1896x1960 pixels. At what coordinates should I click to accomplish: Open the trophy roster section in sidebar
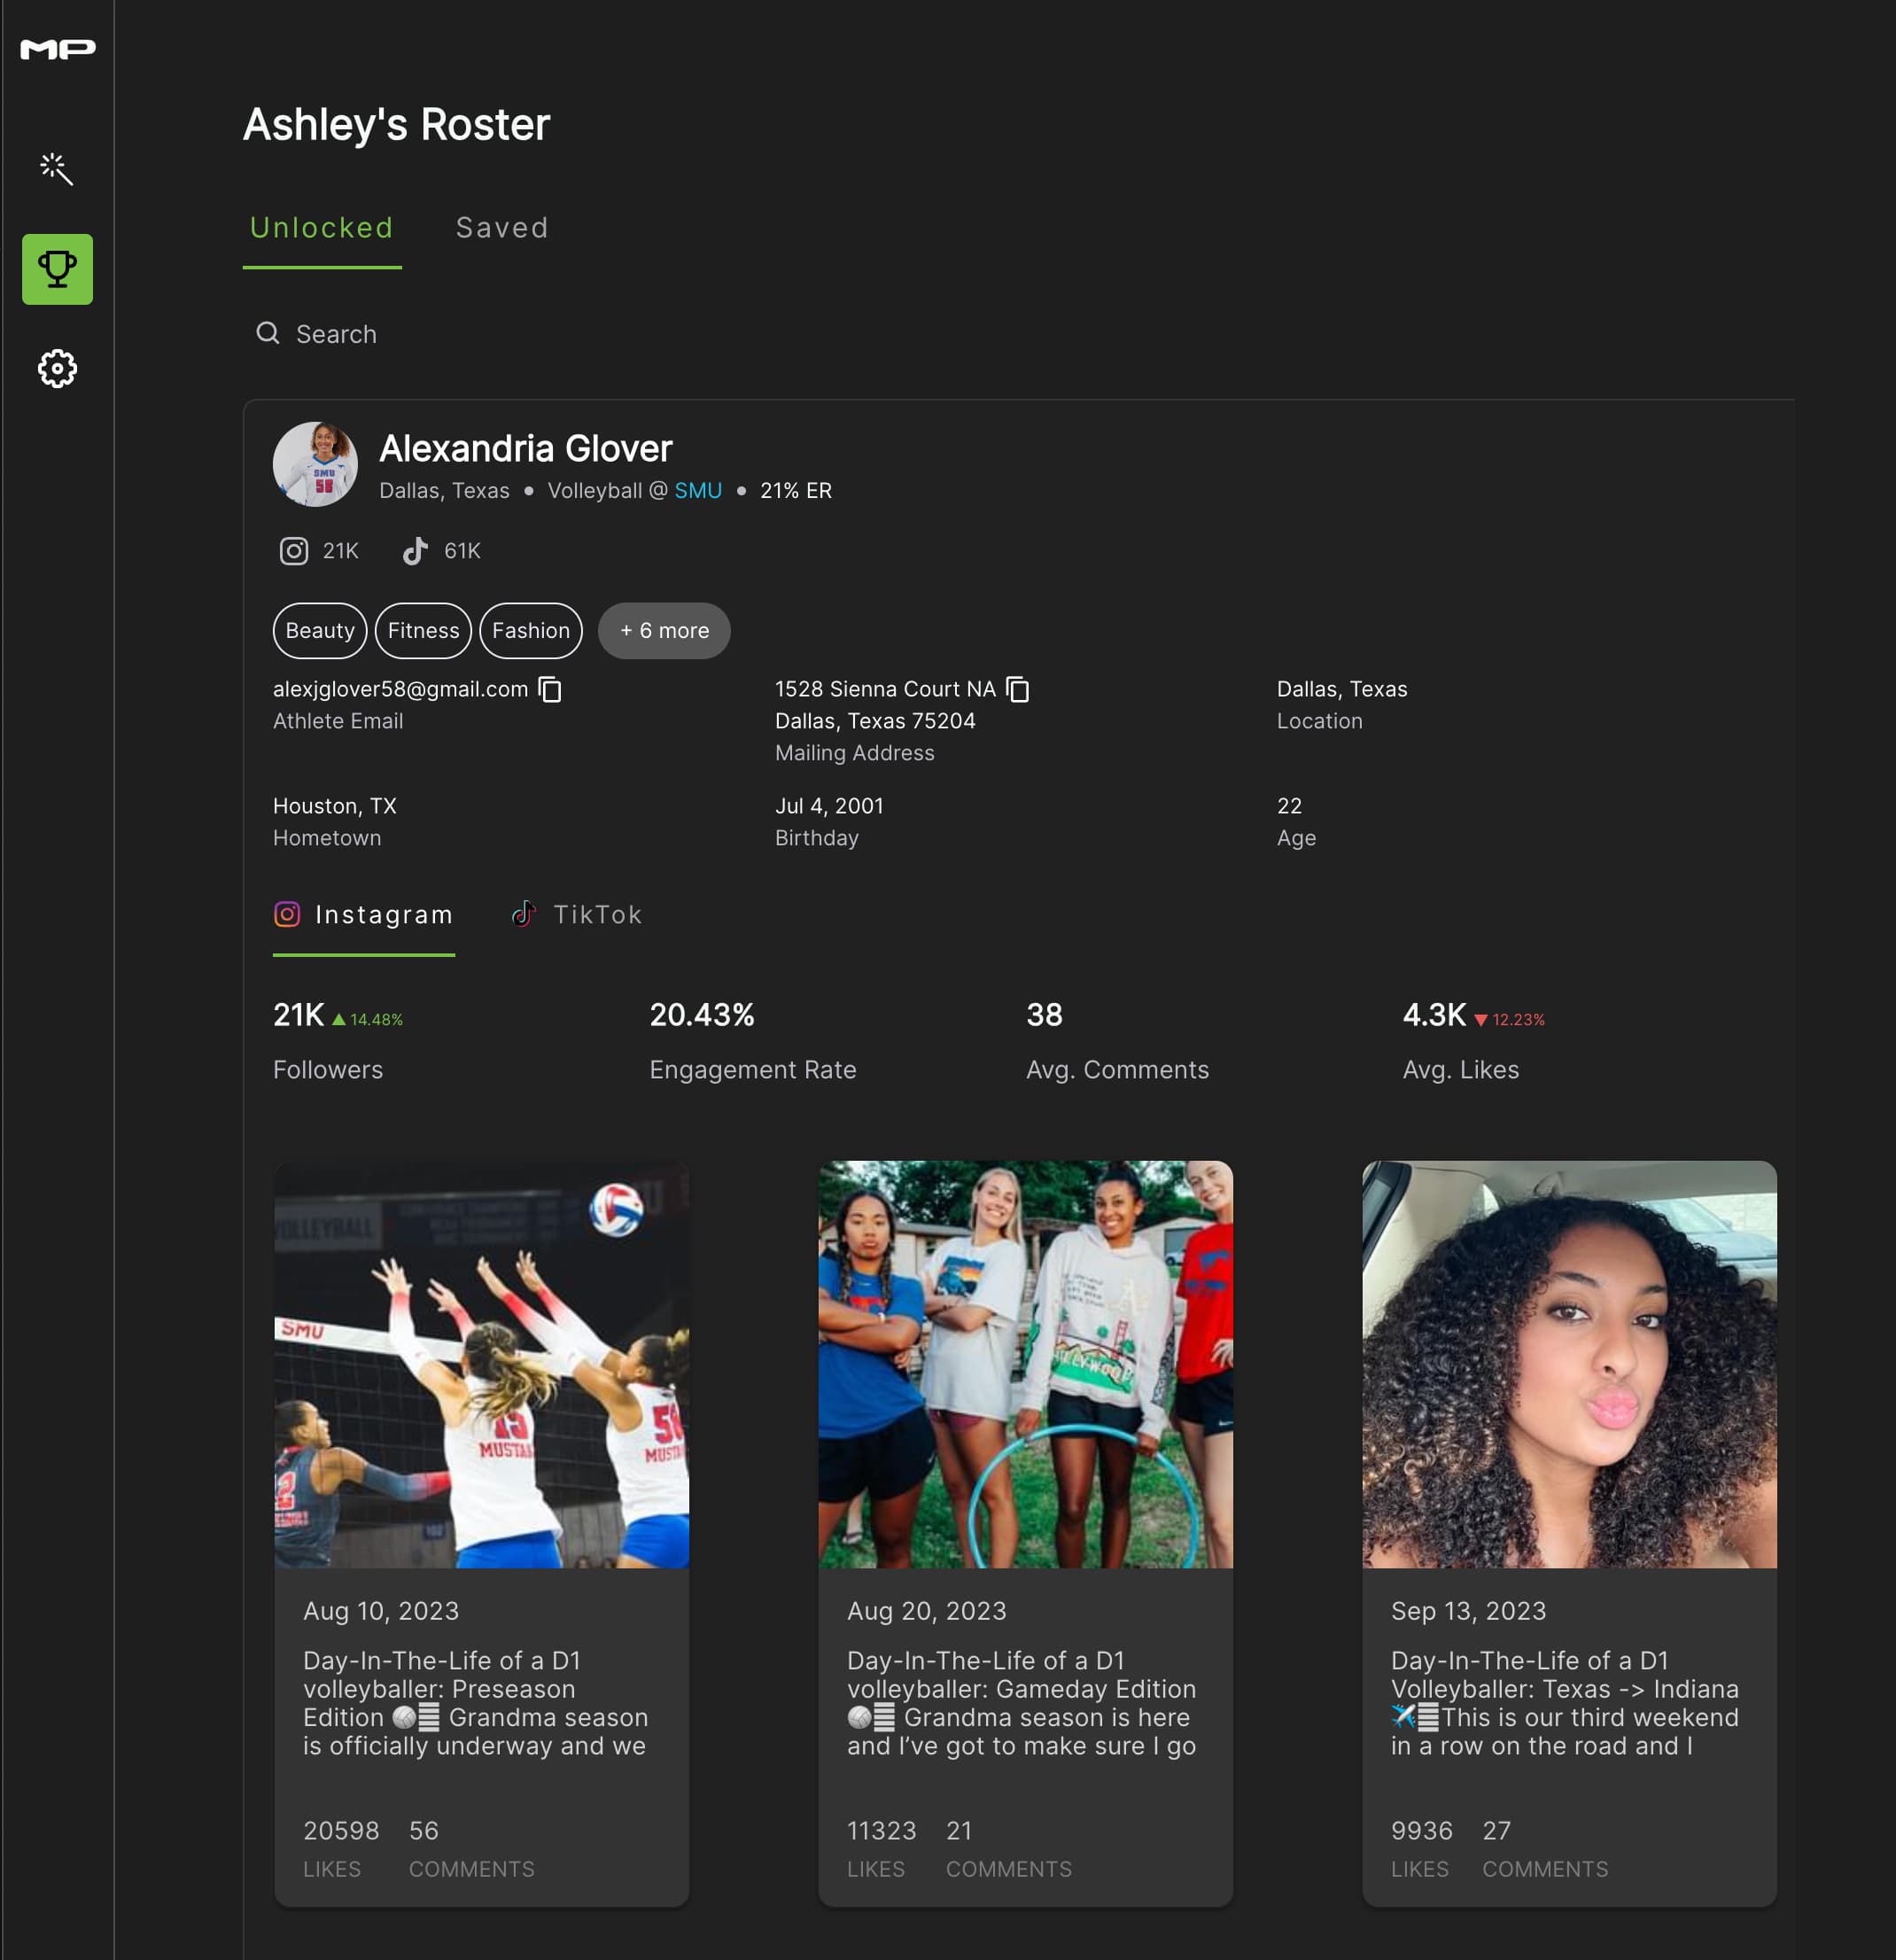[57, 269]
